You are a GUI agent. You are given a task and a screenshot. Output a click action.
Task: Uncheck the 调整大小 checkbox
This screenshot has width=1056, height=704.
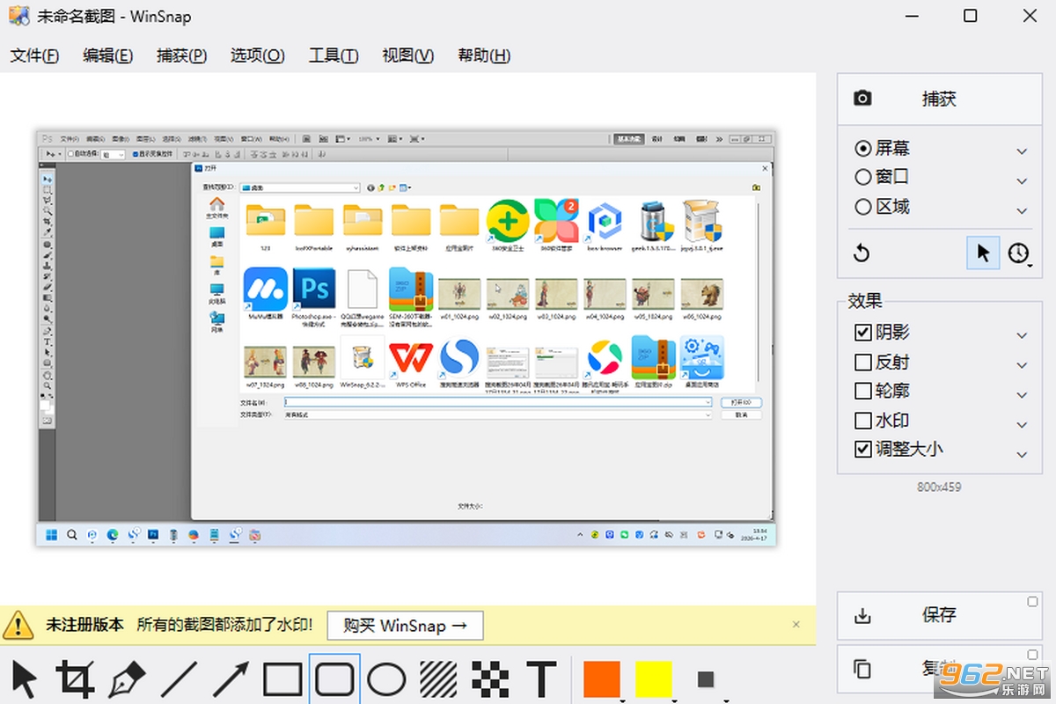click(863, 449)
